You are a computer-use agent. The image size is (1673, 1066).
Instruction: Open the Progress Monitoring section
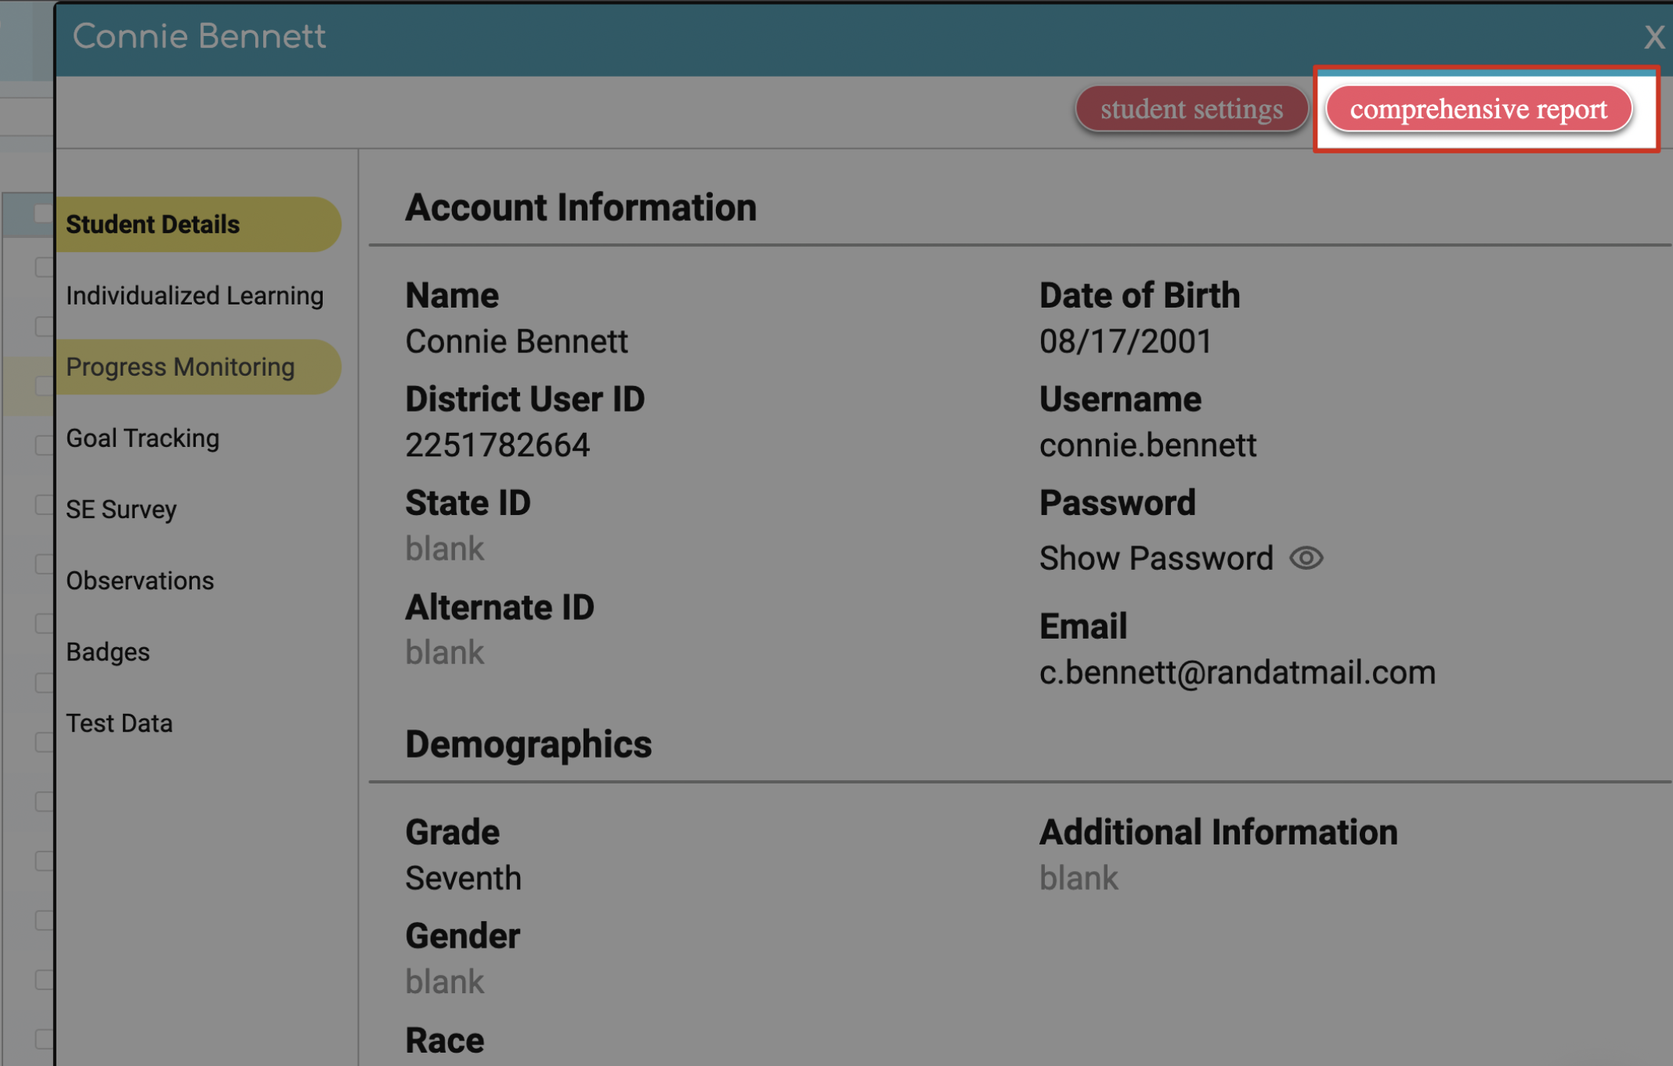tap(182, 367)
